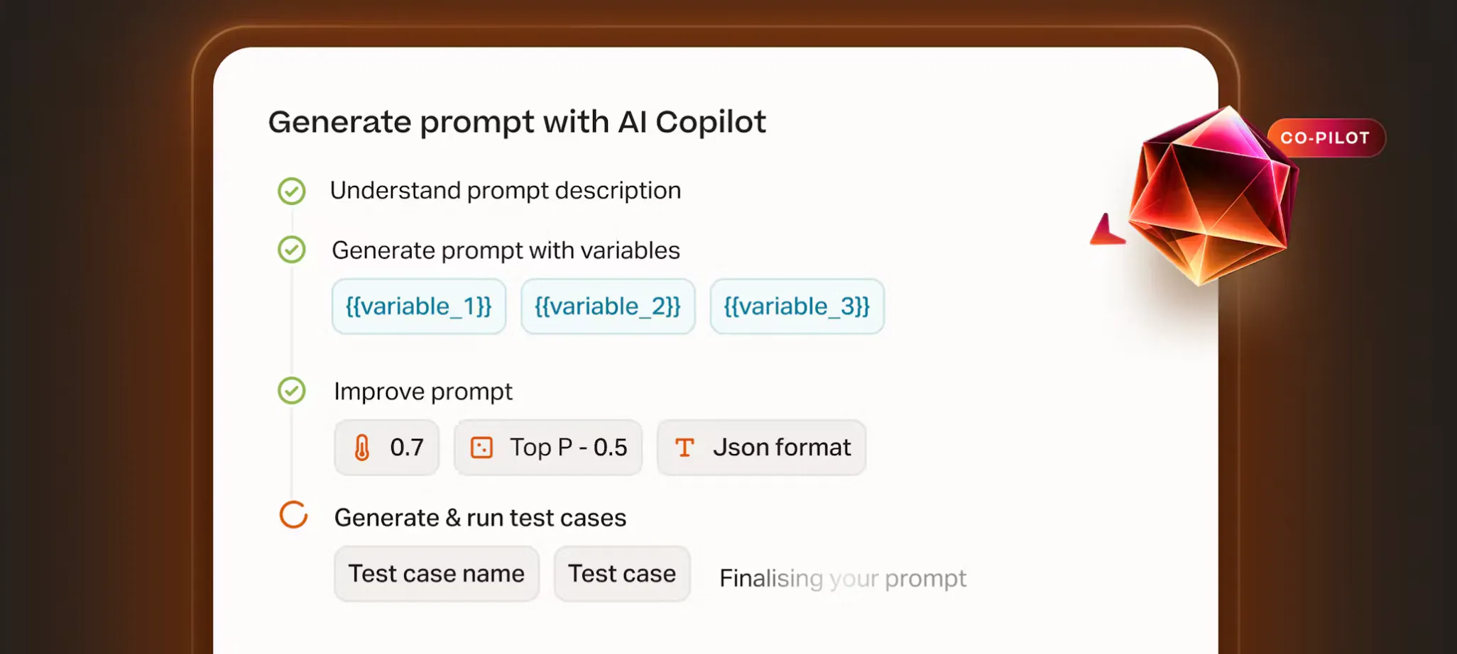Click the green checkmark beside Improve prompt
The height and width of the screenshot is (654, 1457).
coord(291,391)
